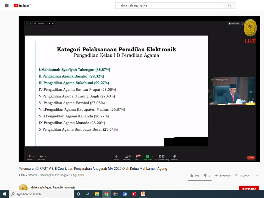This screenshot has width=264, height=198.
Task: Open the Zoom Chat panel
Action: tap(137, 157)
